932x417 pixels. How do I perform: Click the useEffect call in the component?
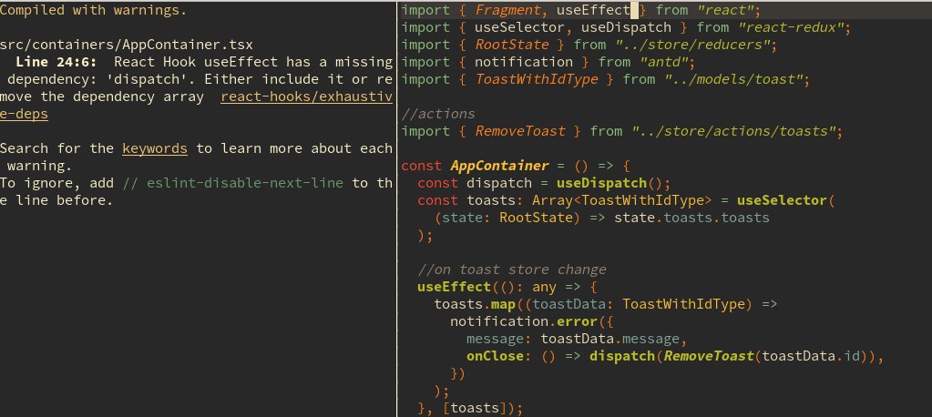tap(454, 287)
